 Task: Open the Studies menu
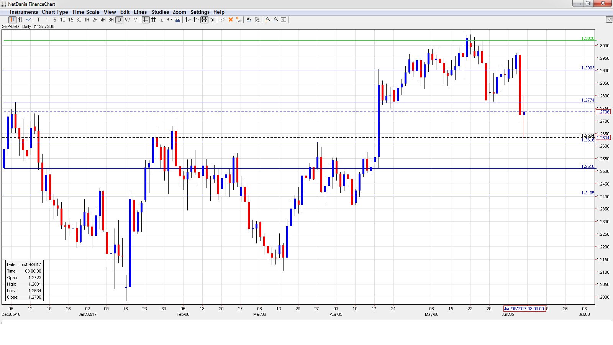[160, 12]
